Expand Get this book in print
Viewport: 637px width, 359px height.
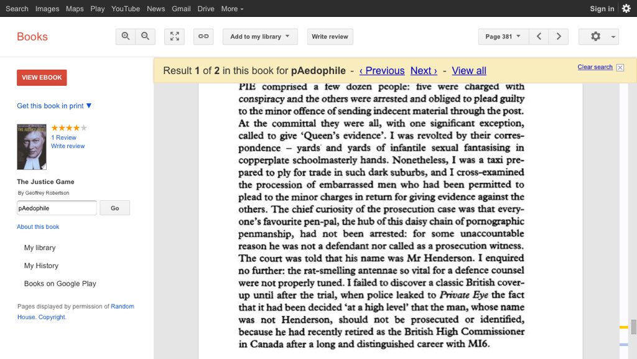54,106
